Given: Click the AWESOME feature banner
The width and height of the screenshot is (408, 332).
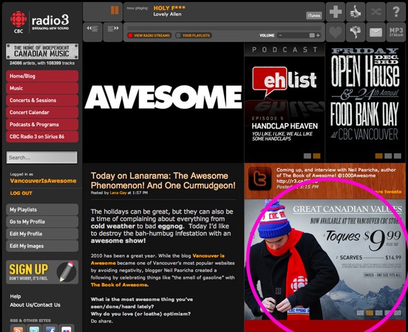Looking at the screenshot, I should pos(163,103).
